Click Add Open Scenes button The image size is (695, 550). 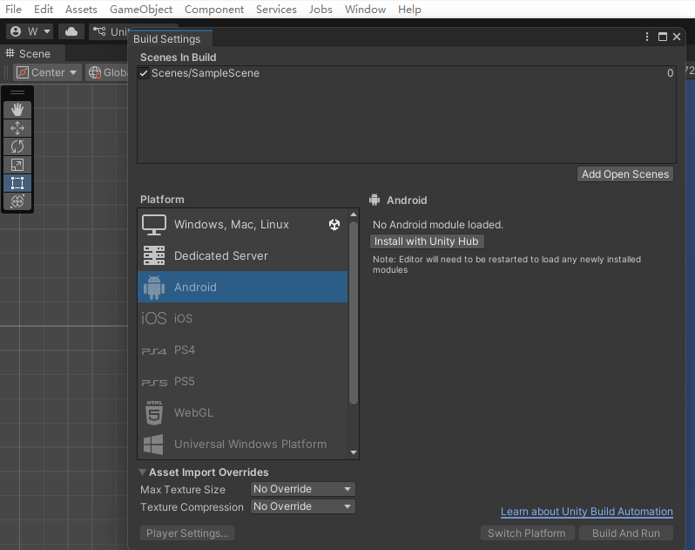click(625, 174)
